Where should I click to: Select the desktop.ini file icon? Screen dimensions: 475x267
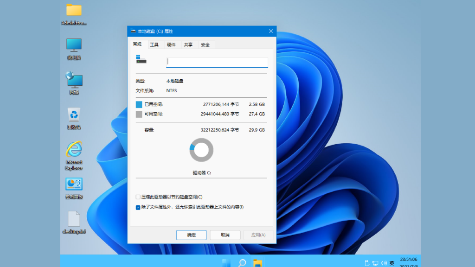click(74, 222)
